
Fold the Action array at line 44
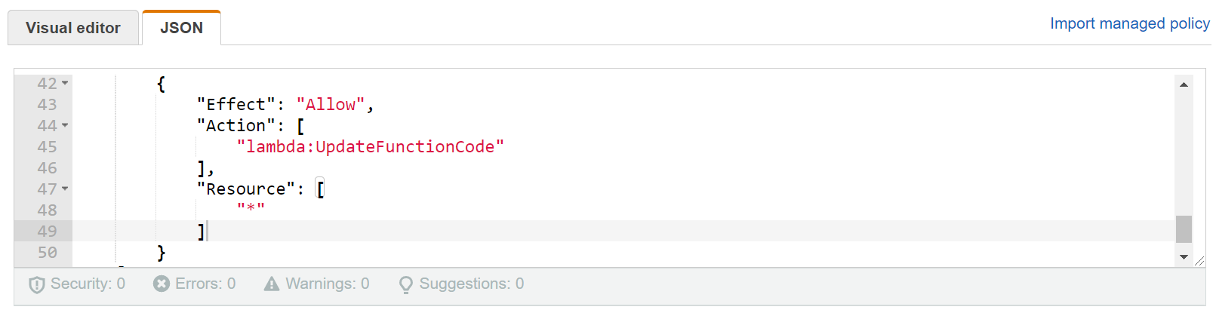65,125
